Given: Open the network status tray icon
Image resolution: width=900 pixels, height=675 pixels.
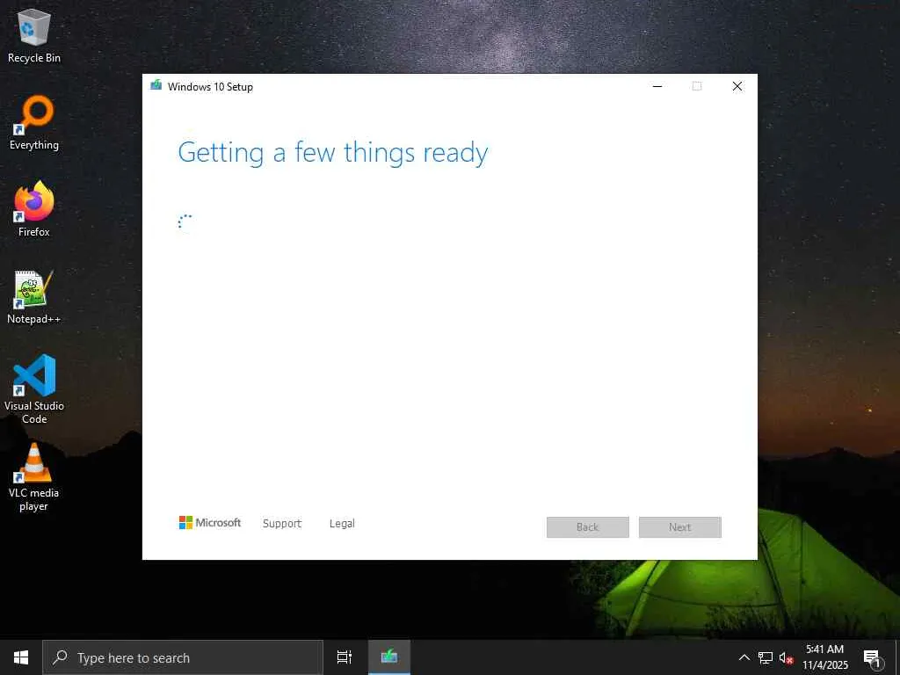Looking at the screenshot, I should pyautogui.click(x=766, y=657).
